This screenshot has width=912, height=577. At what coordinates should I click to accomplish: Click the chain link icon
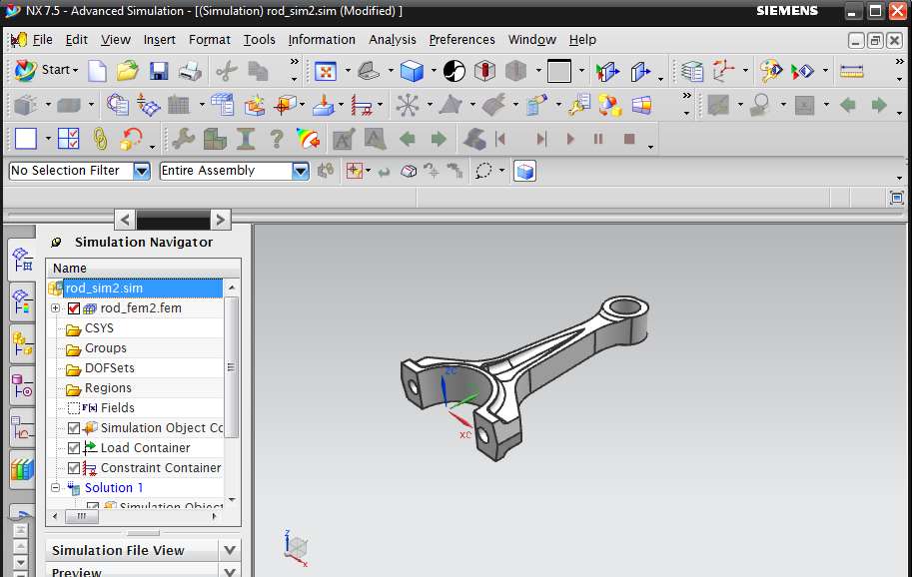(100, 139)
